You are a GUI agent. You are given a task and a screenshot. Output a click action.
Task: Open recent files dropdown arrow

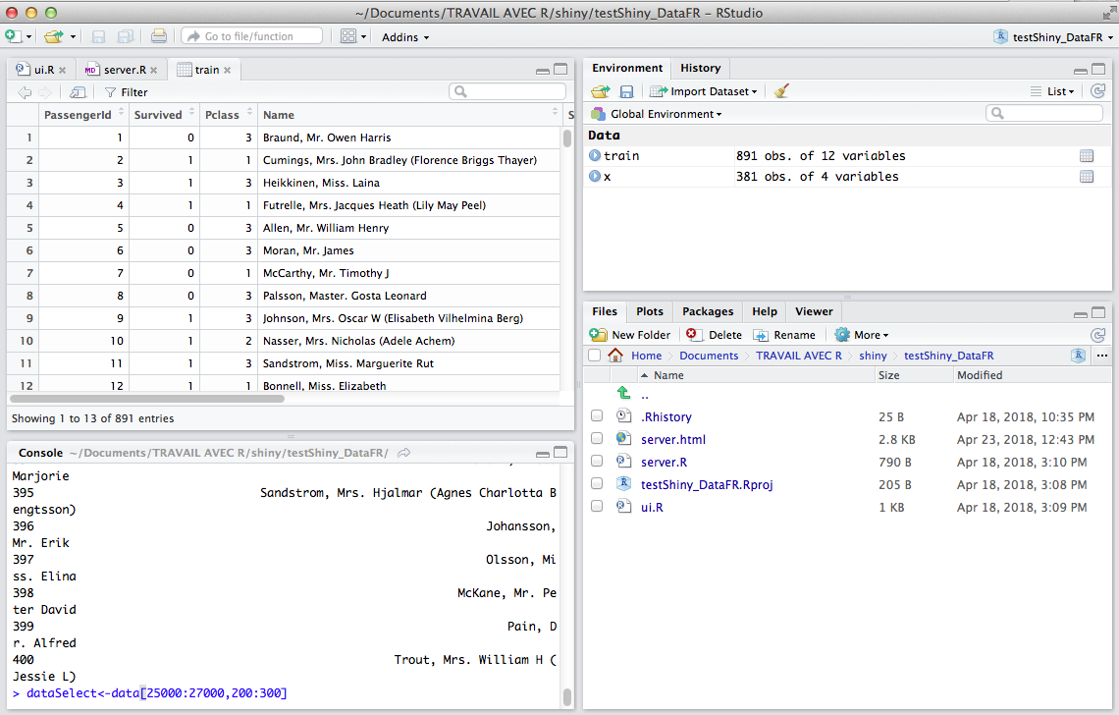point(73,37)
